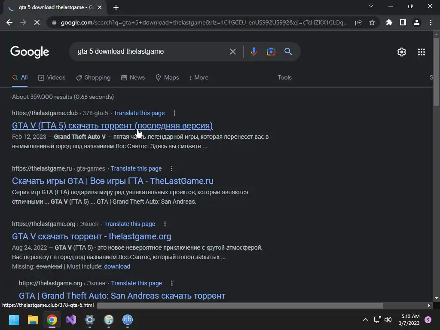The image size is (440, 330).
Task: Open the Chrome profile icon
Action: (417, 22)
